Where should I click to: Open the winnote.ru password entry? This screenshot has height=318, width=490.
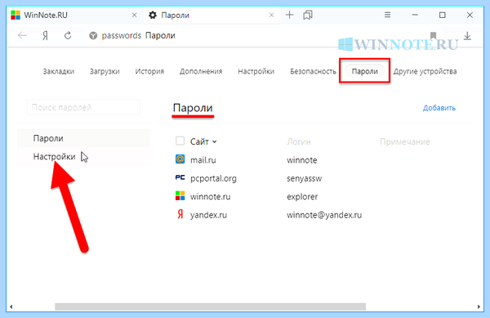pos(211,197)
